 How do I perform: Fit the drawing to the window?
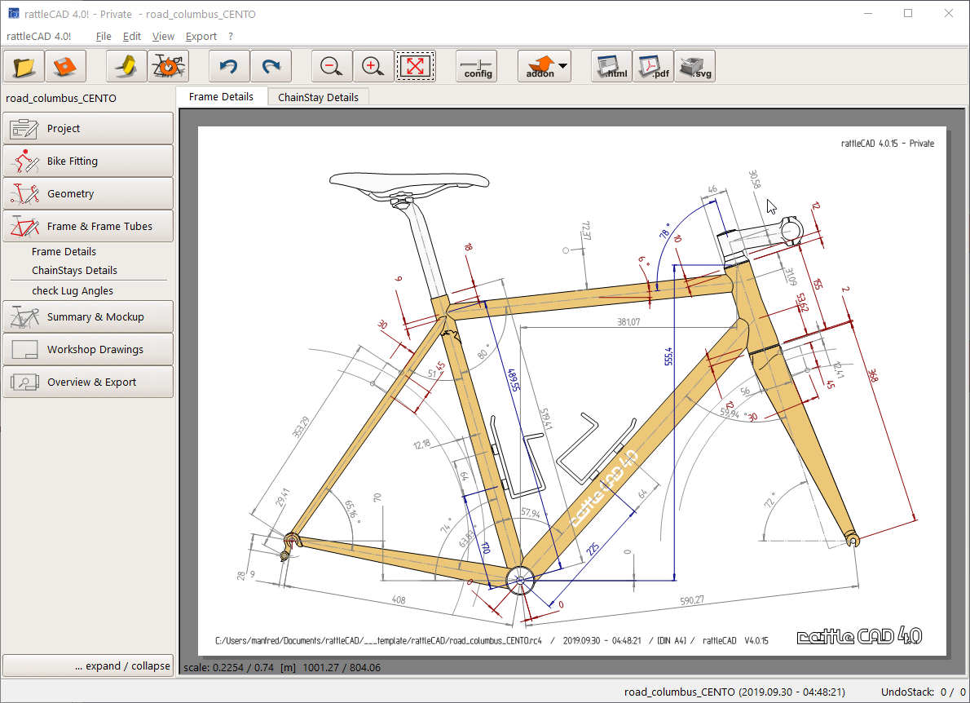coord(415,66)
